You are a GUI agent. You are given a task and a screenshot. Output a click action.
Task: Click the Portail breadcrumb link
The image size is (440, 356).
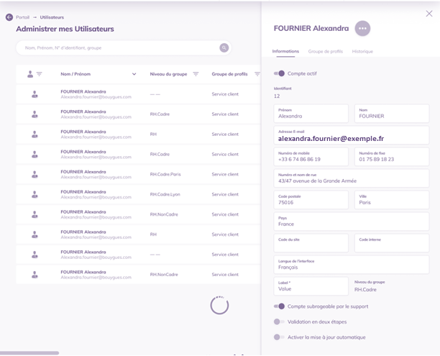point(22,17)
